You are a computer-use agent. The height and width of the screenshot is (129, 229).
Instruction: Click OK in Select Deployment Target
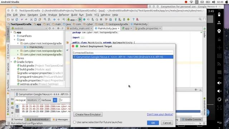pyautogui.click(x=153, y=123)
